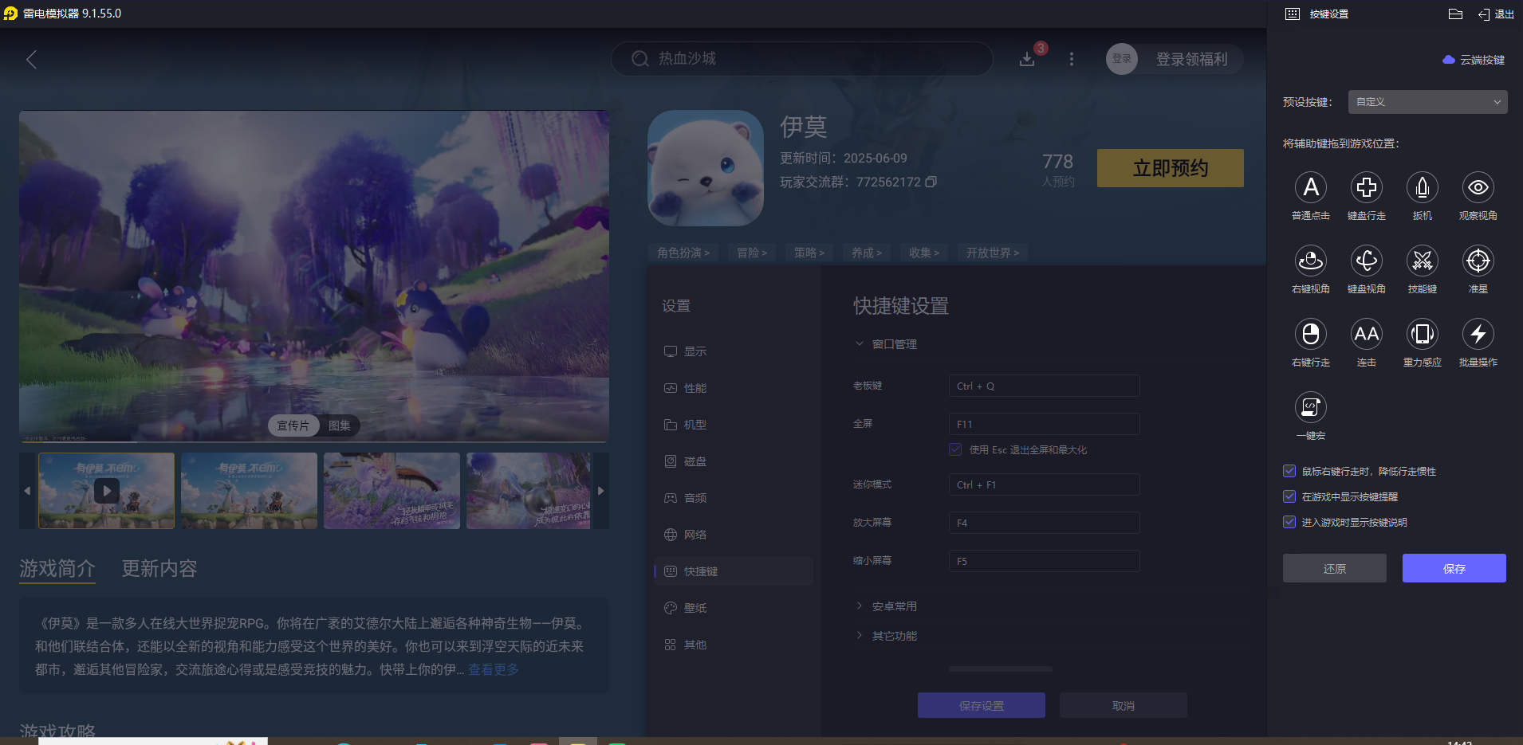The height and width of the screenshot is (745, 1523).
Task: Open the 预设按键 custom preset dropdown
Action: click(1426, 102)
